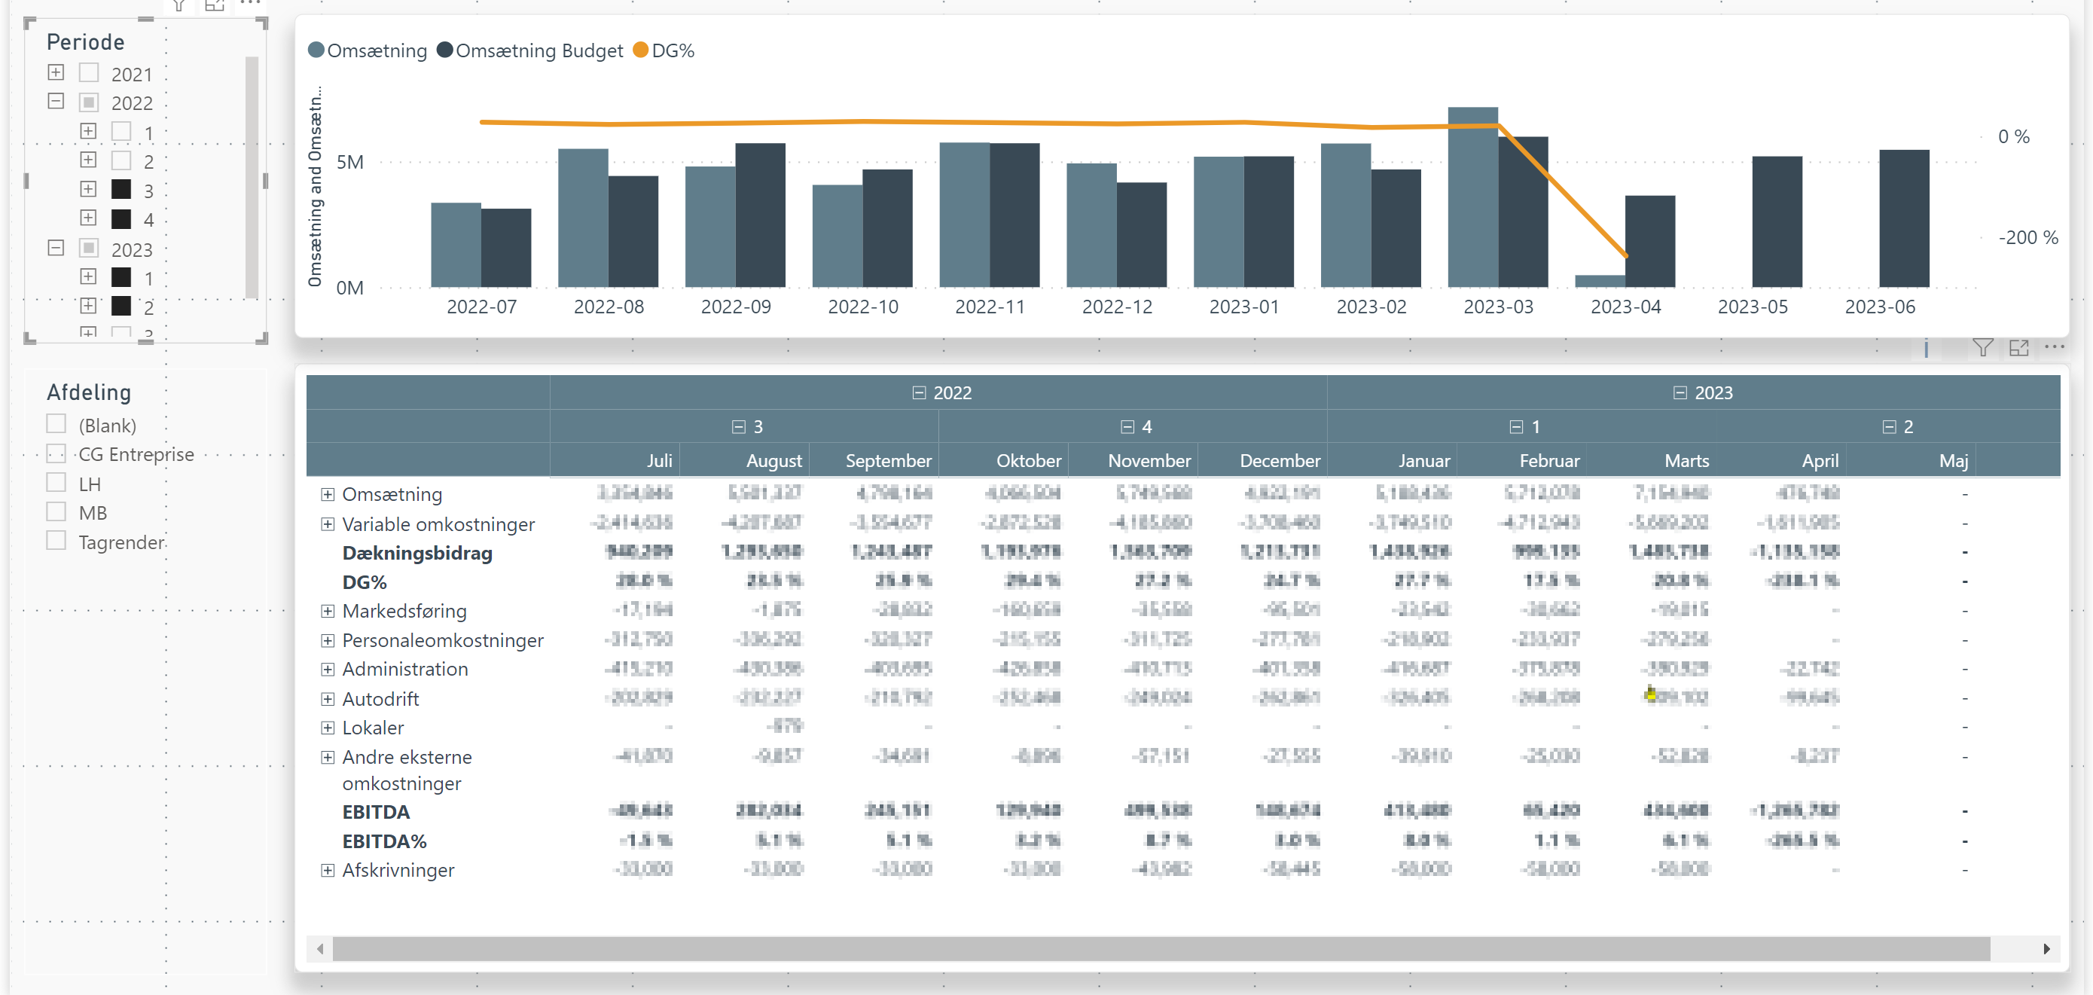The image size is (2093, 995).
Task: Select the CG Entreprise label in Afdeling
Action: [x=136, y=454]
